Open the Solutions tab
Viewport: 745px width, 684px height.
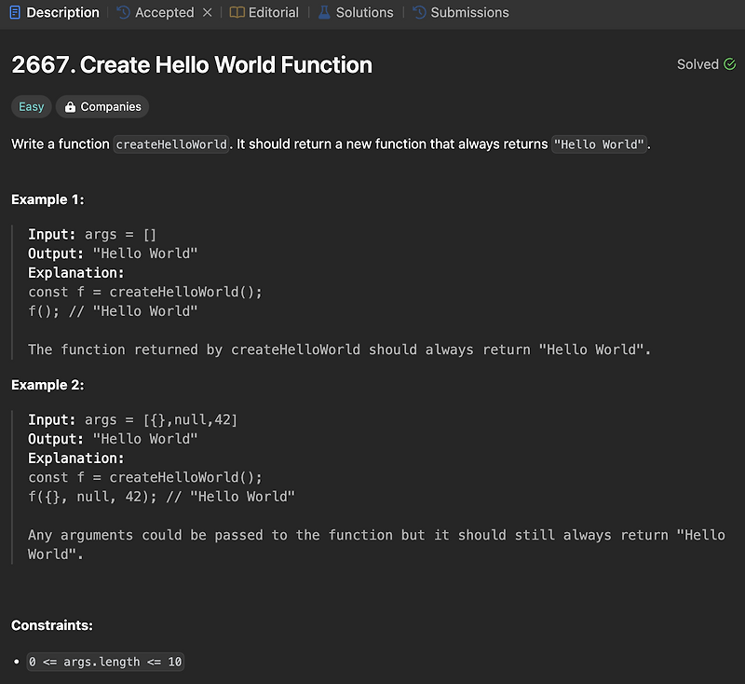366,12
